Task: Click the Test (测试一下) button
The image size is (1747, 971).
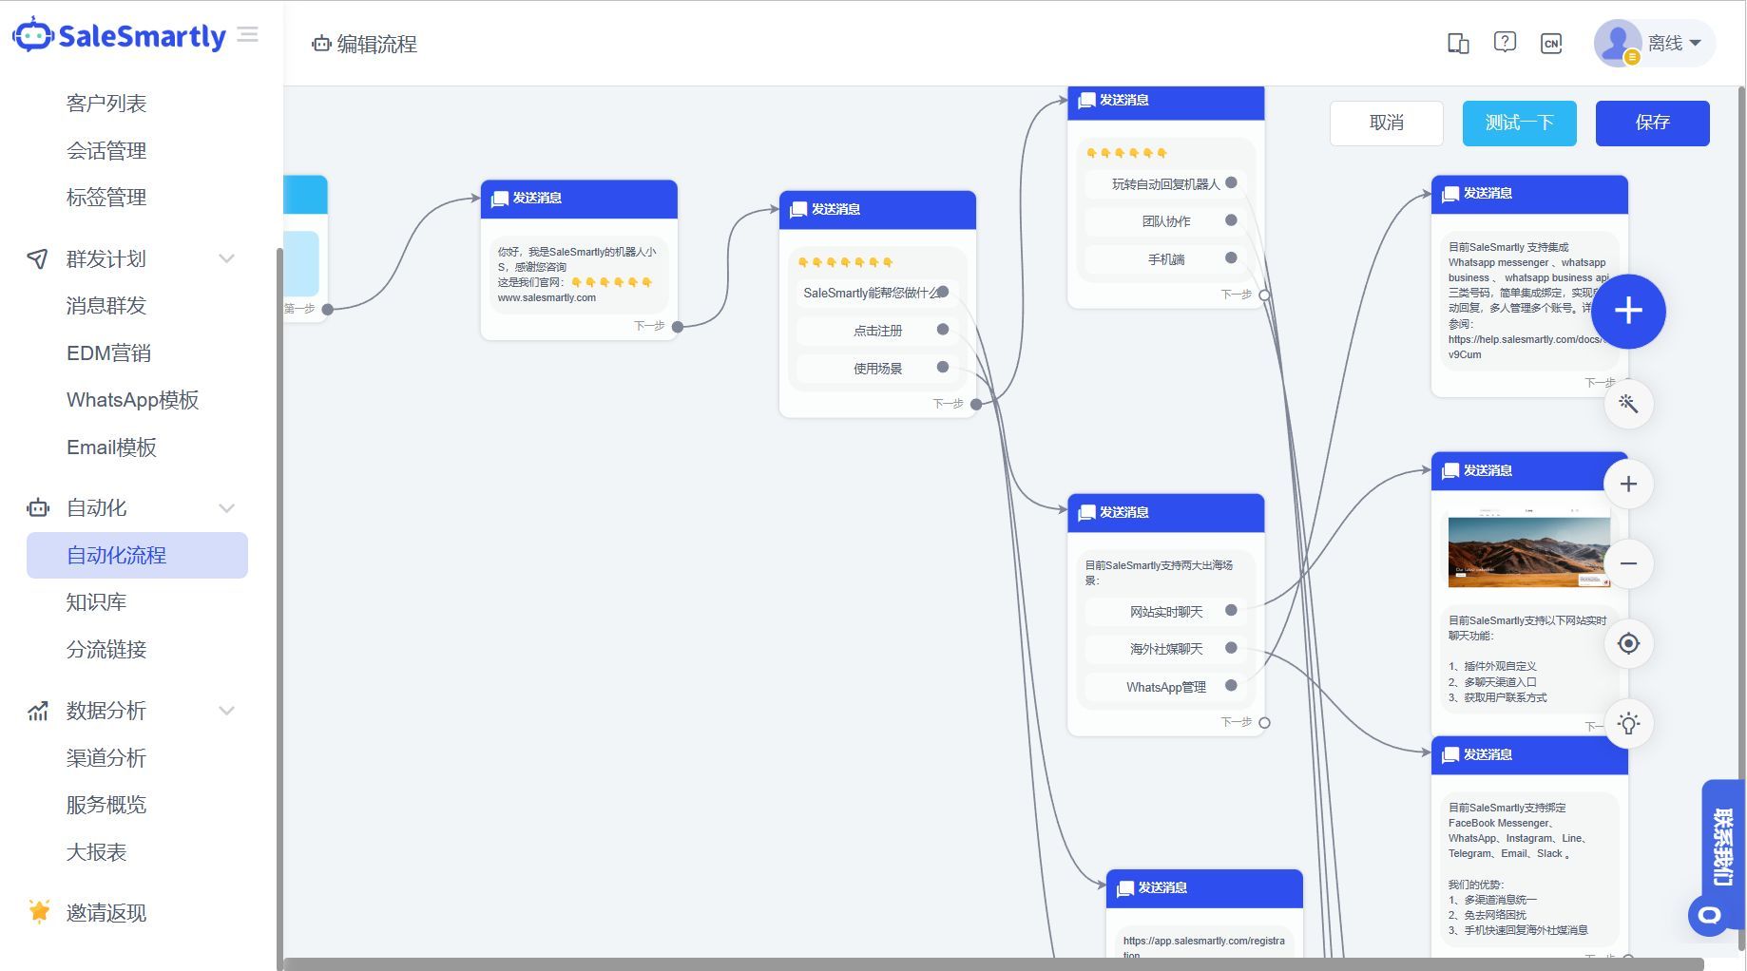Action: point(1519,123)
